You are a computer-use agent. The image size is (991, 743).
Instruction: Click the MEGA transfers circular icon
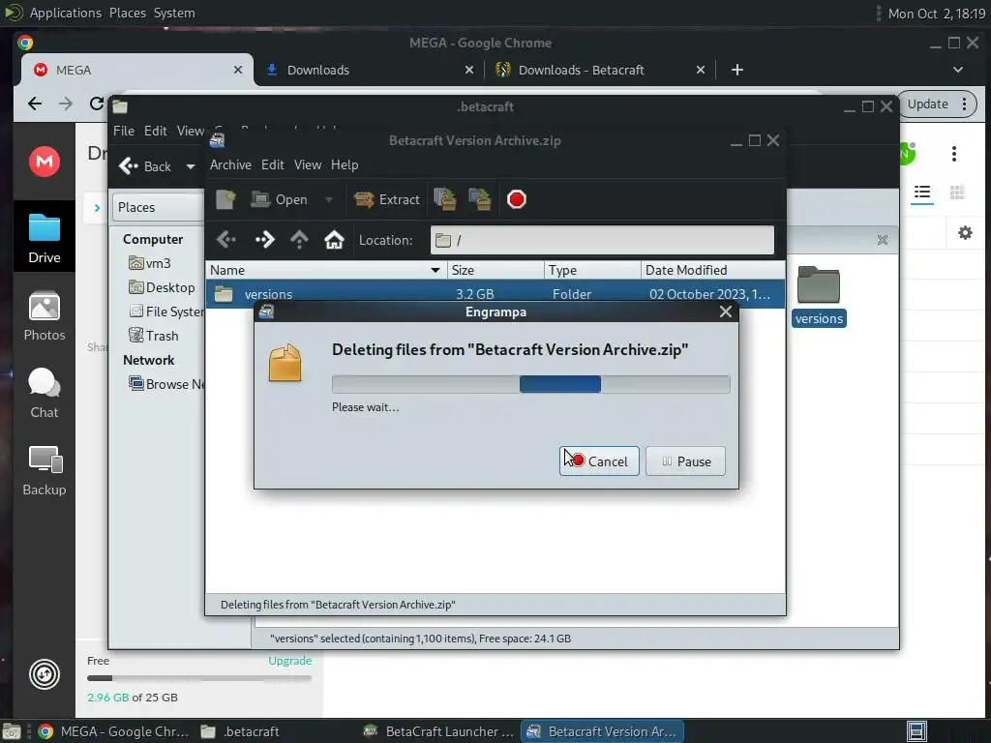click(45, 674)
